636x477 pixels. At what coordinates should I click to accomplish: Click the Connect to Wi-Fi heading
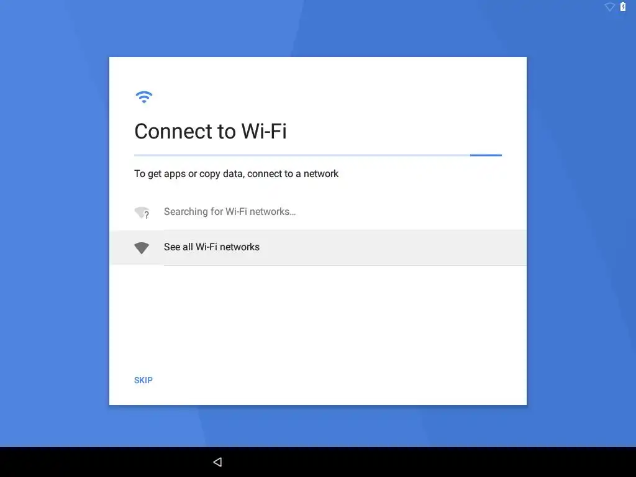tap(211, 132)
